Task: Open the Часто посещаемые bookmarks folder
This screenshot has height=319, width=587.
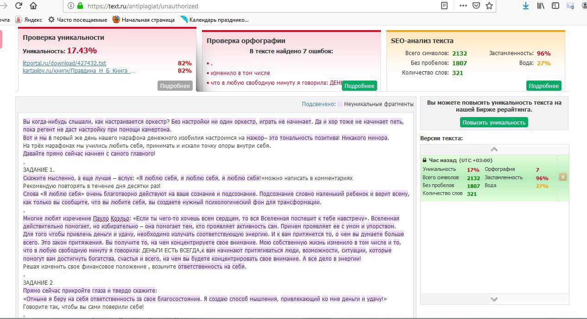Action: tap(77, 19)
